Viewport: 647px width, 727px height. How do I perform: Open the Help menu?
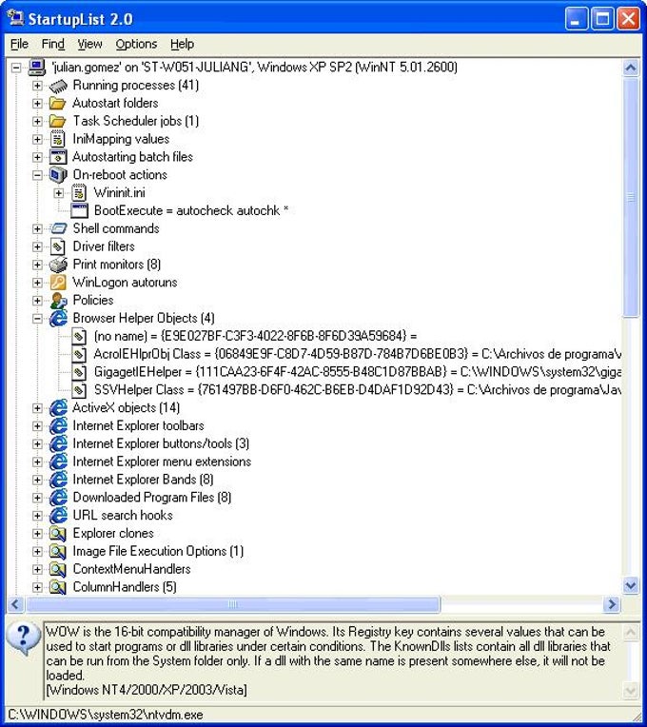(182, 44)
